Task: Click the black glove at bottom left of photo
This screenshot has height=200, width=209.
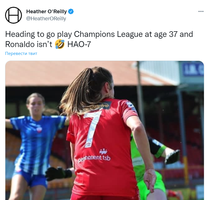Action: coord(58,173)
